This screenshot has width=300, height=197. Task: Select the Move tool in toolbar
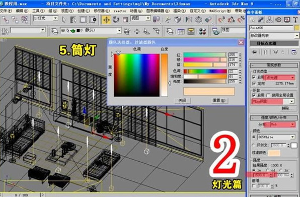[x=106, y=20]
